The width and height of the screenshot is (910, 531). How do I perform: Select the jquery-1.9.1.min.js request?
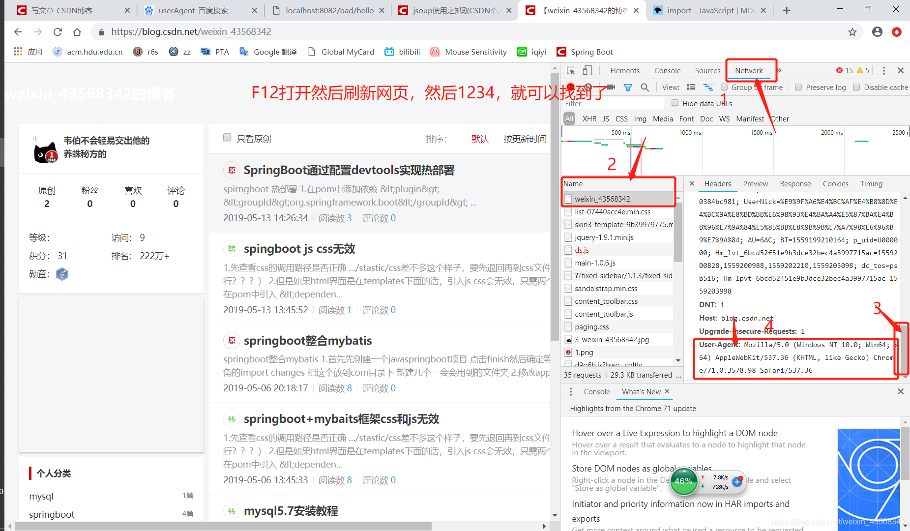(618, 237)
